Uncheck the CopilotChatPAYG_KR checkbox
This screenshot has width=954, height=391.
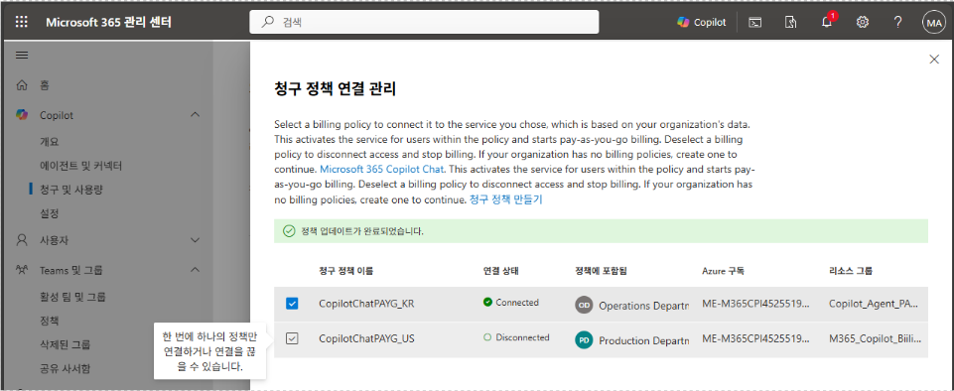292,304
